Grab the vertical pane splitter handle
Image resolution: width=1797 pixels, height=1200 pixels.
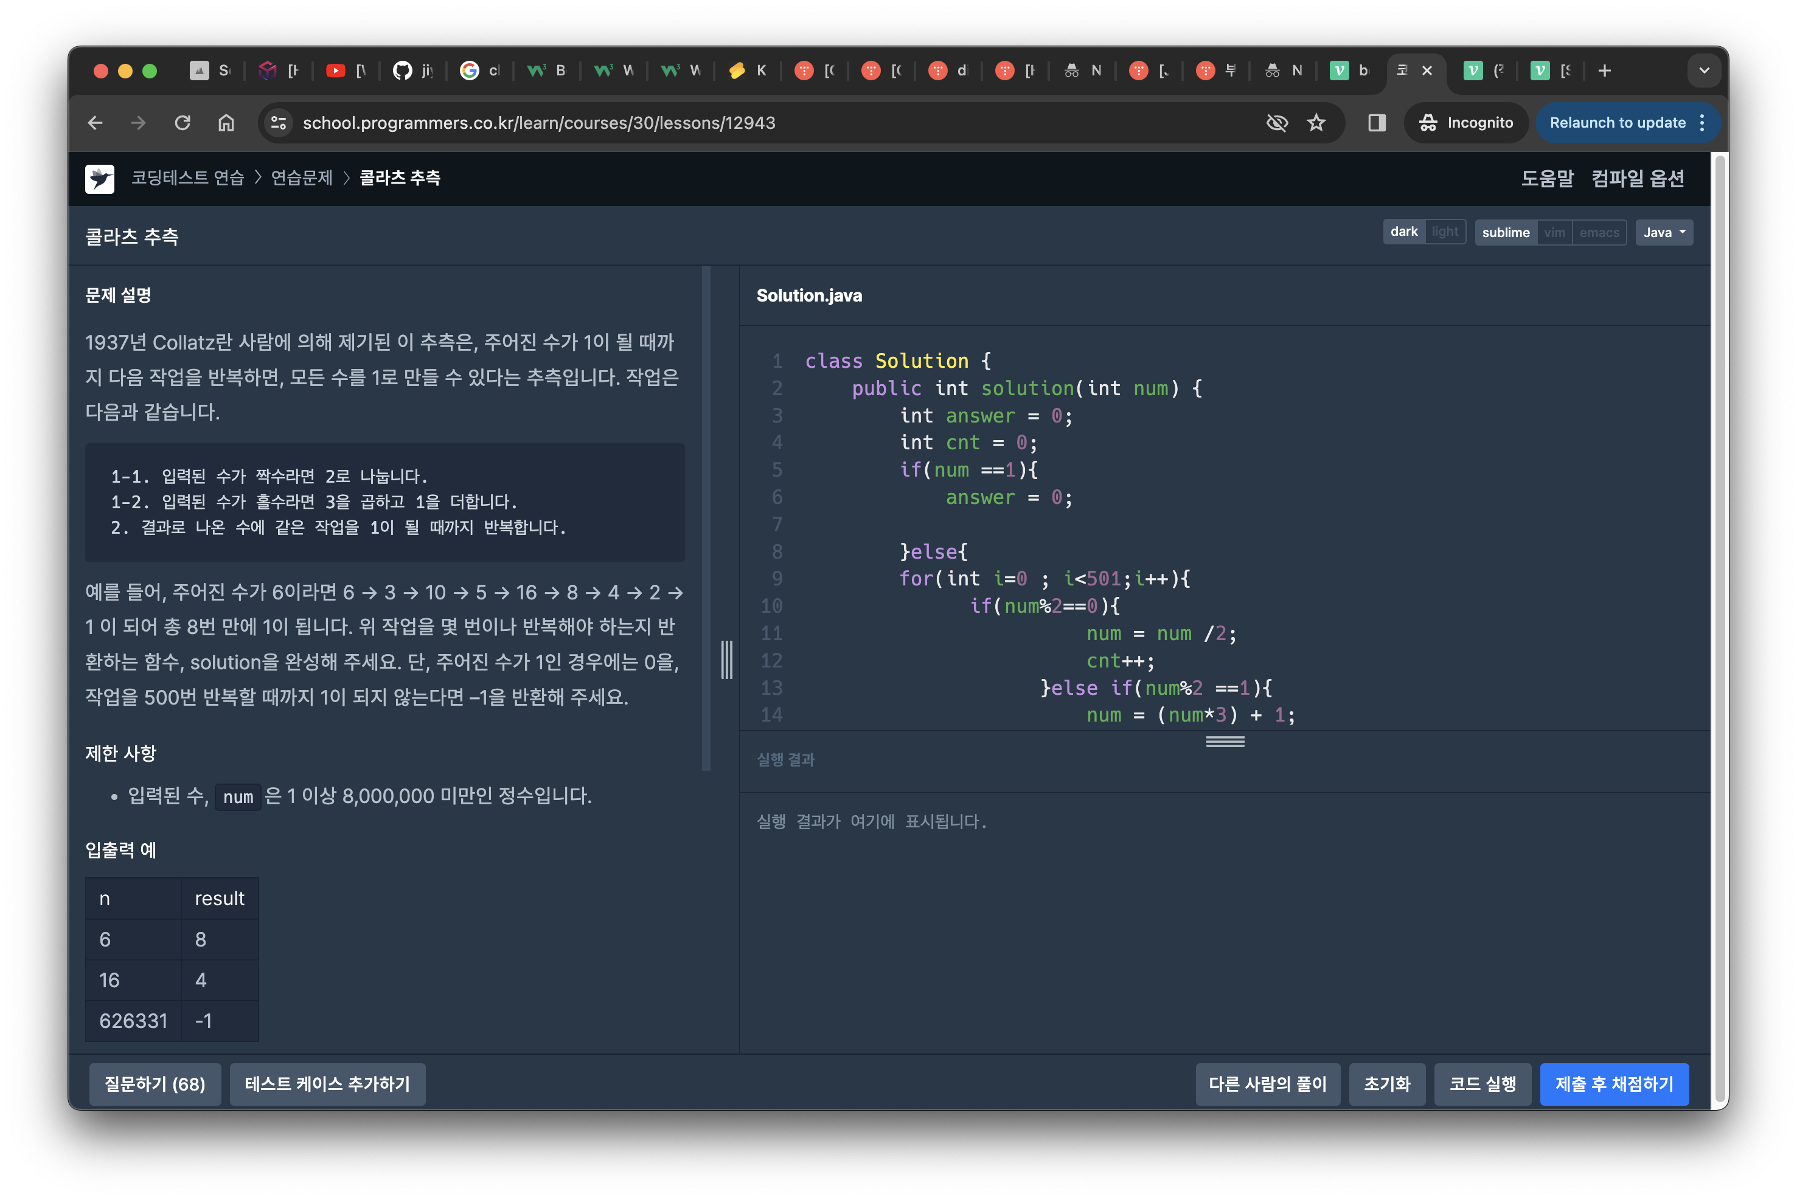[726, 660]
